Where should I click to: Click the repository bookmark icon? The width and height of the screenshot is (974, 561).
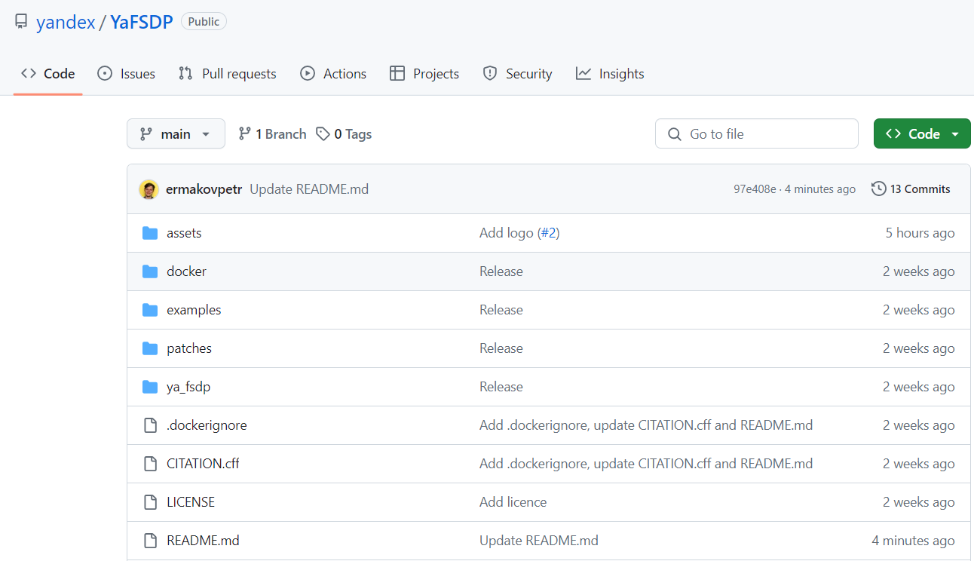click(21, 21)
